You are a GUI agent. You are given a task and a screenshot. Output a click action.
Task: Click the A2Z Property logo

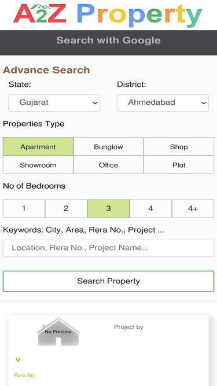click(108, 15)
